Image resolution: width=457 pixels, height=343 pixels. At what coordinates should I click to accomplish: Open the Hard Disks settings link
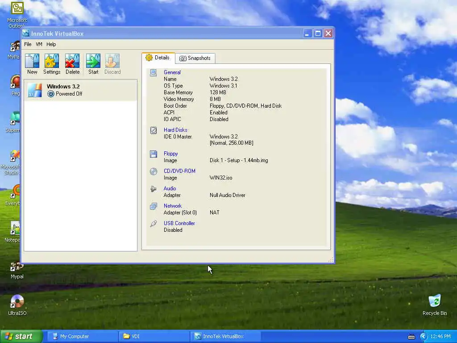[175, 130]
